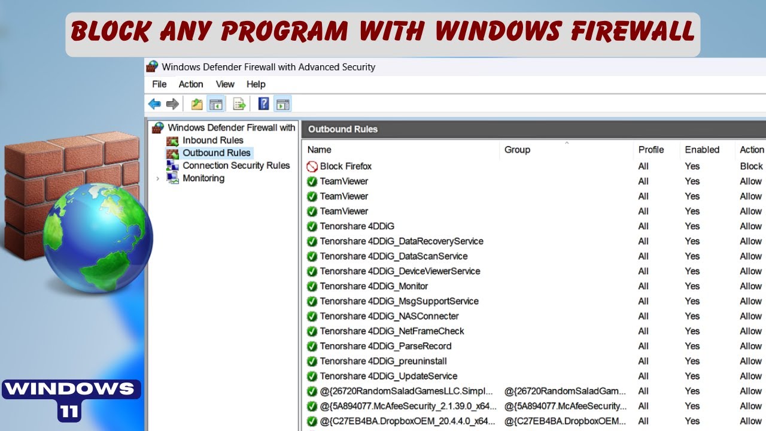The height and width of the screenshot is (431, 766).
Task: Click green check icon for Tenorshare 4DDiG_NASConnecter
Action: [x=312, y=316]
